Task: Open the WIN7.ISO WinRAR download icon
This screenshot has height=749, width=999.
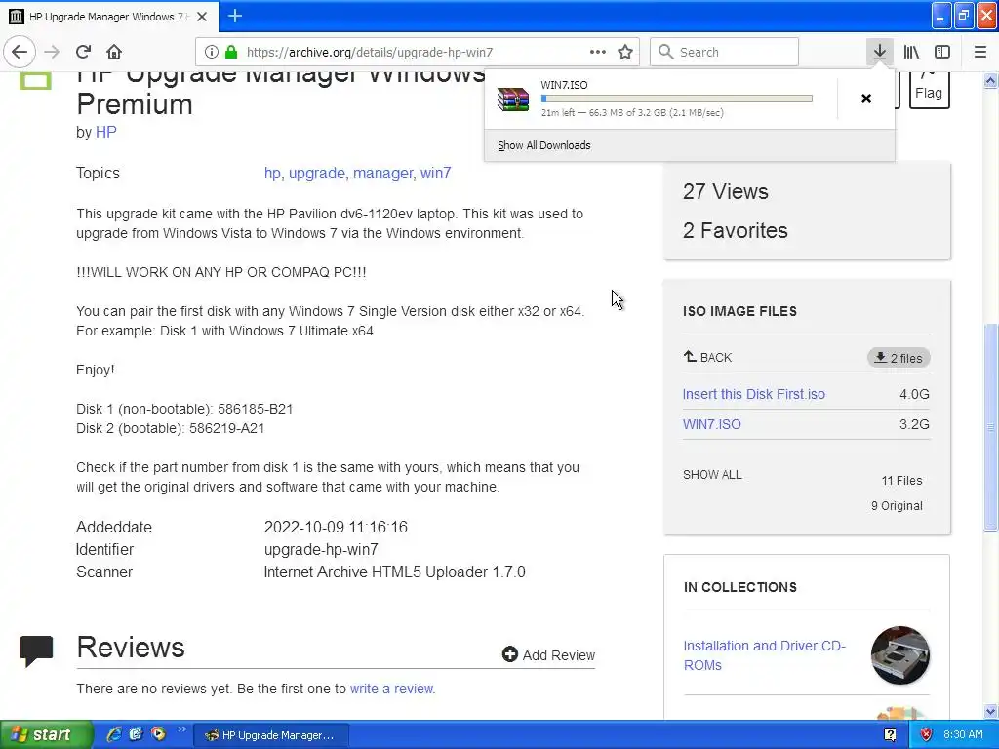Action: pos(513,99)
